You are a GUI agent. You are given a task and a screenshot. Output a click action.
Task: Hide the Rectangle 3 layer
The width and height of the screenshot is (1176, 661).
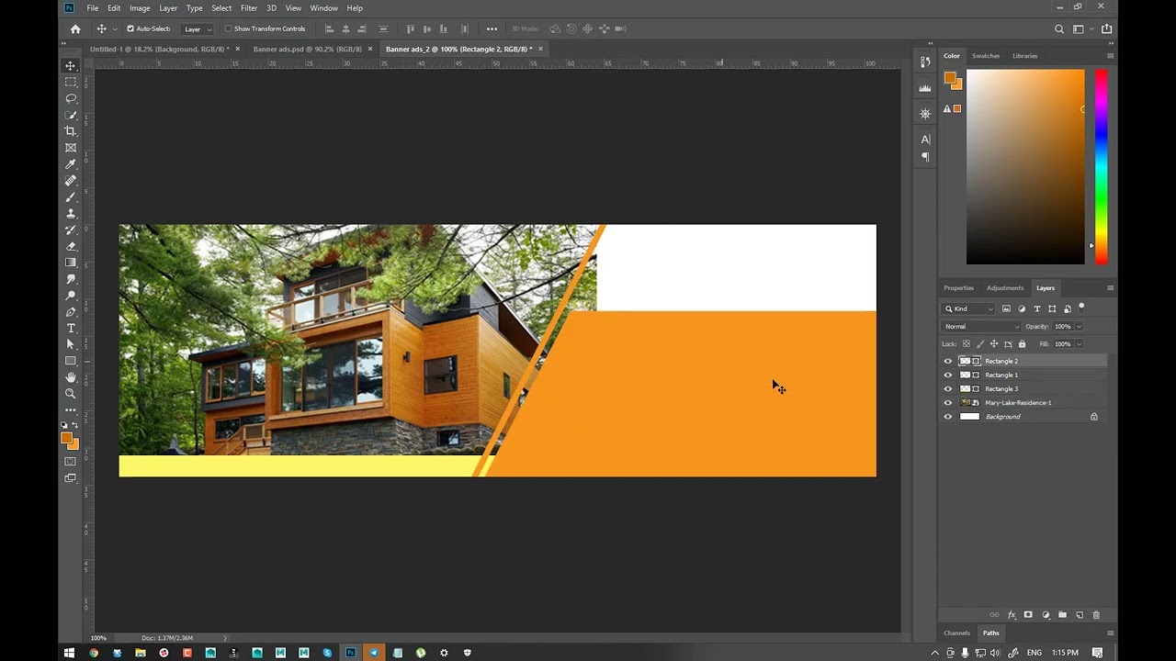click(948, 388)
